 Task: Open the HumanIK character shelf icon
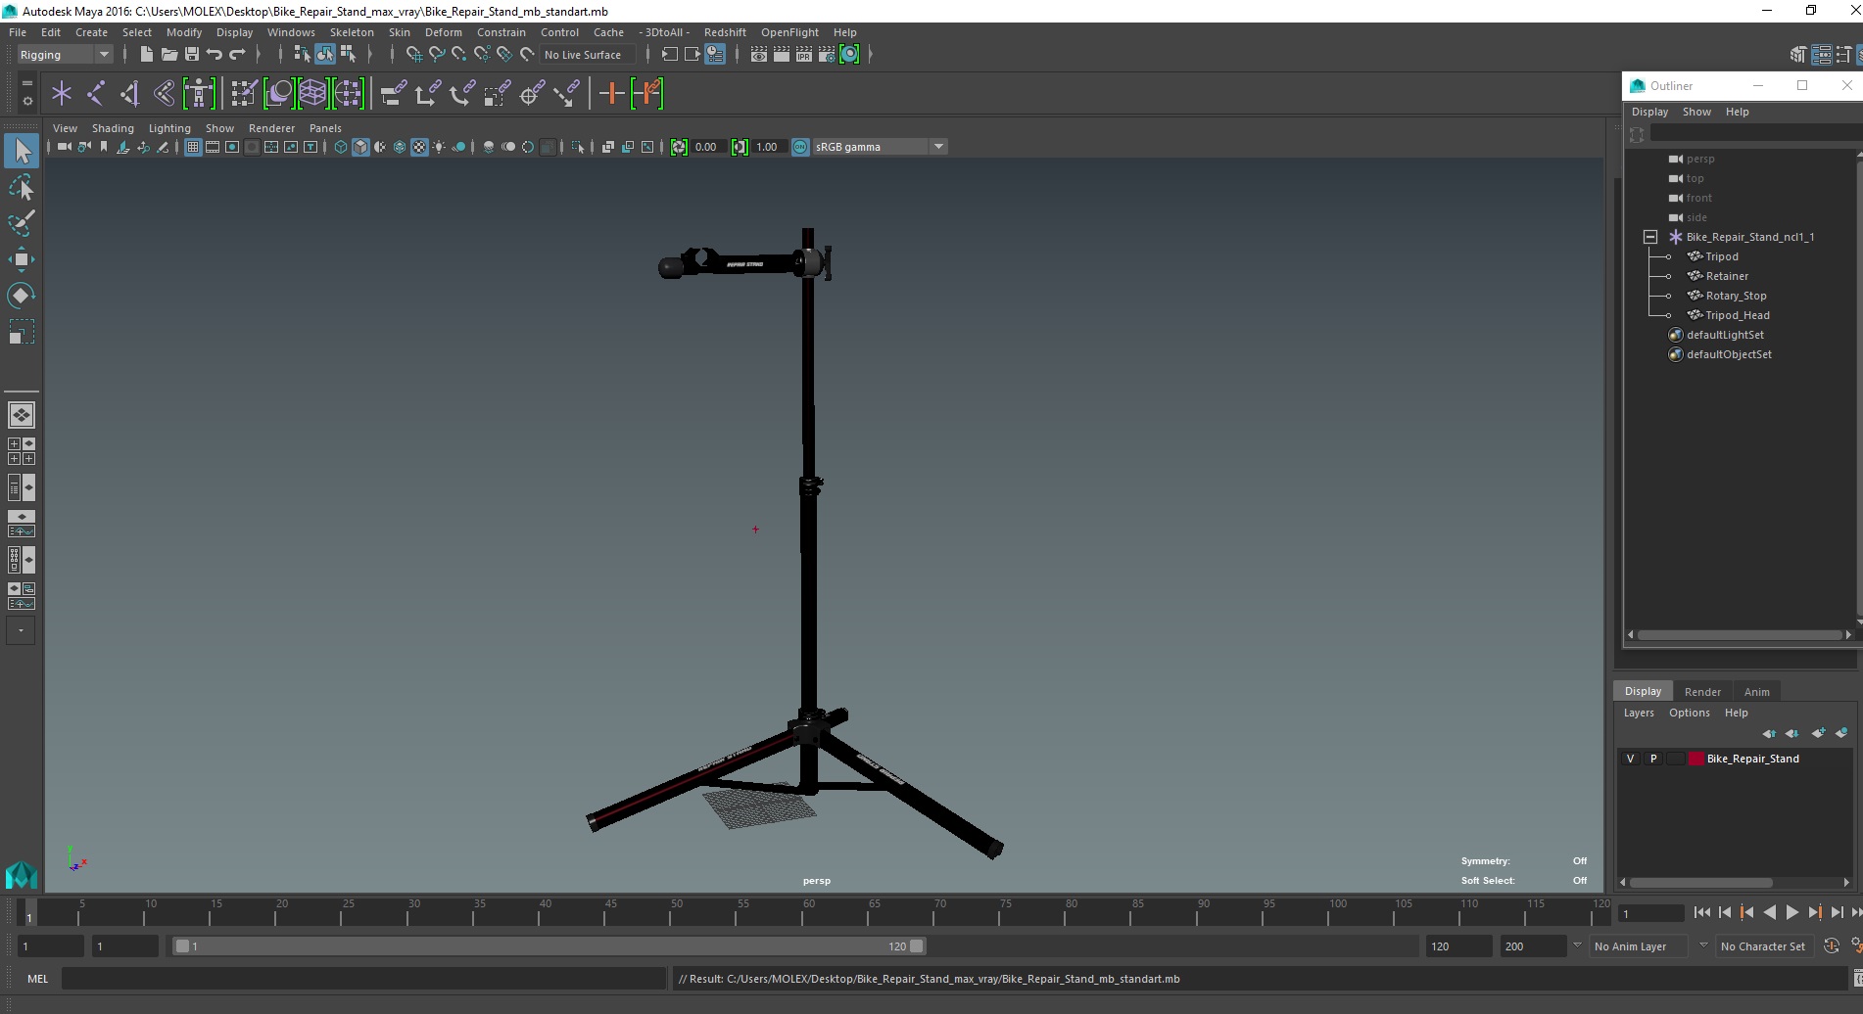click(199, 94)
